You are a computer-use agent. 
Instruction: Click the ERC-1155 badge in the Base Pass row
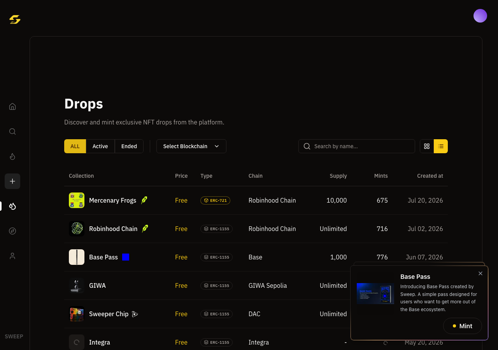click(216, 257)
